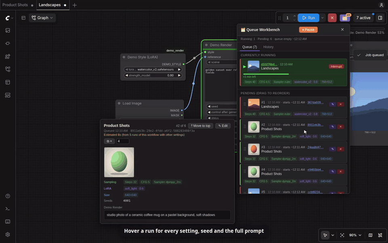The height and width of the screenshot is (243, 388).
Task: Remove pending job #1 Landscapes
Action: point(340,104)
